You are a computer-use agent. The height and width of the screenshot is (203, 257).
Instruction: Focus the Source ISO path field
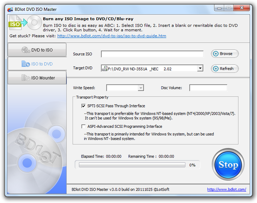[152, 54]
